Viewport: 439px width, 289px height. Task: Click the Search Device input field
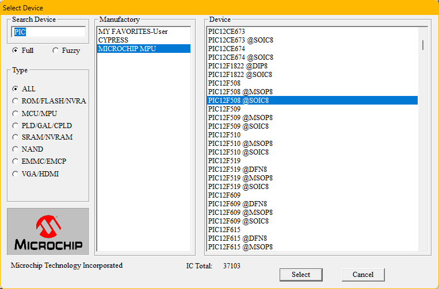pos(48,32)
